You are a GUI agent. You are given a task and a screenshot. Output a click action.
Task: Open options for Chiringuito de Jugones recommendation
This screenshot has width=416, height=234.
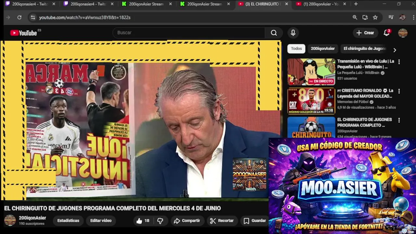(x=399, y=120)
